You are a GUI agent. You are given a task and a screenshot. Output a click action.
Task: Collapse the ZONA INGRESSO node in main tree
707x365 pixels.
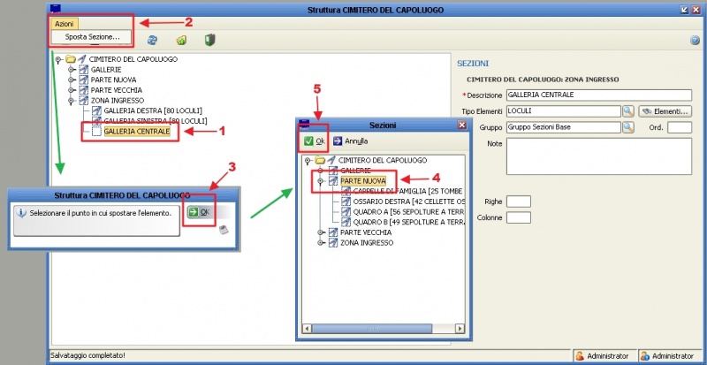tap(71, 100)
